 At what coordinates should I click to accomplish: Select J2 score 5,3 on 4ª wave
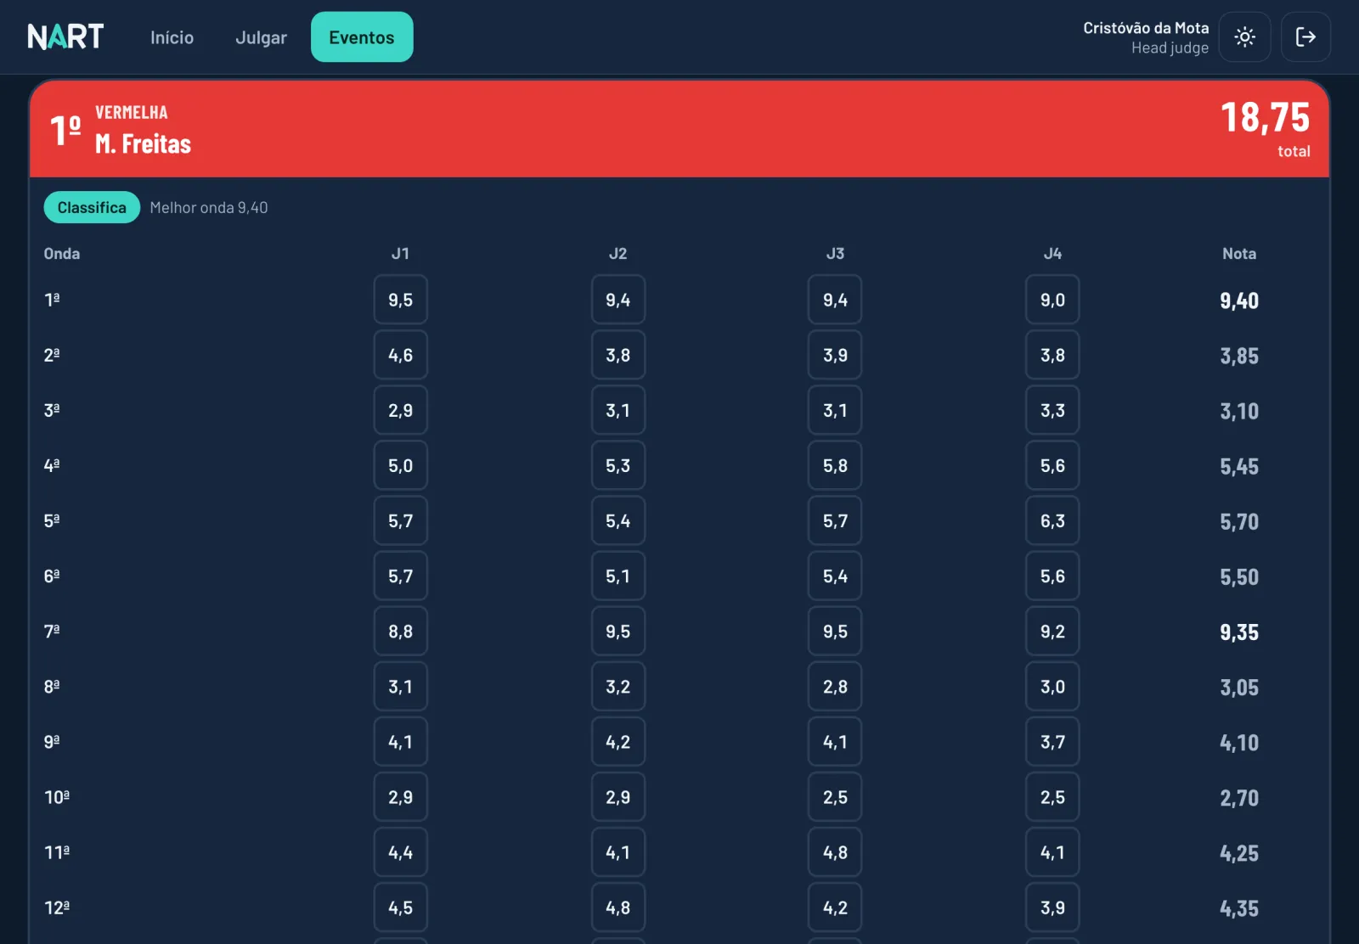[x=617, y=465]
